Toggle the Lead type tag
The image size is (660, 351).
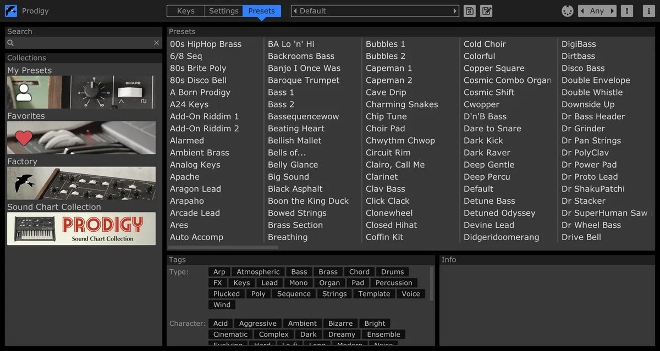pyautogui.click(x=269, y=283)
